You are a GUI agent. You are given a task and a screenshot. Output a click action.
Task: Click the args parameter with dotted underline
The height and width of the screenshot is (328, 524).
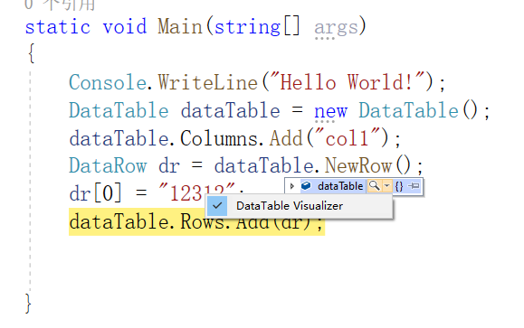click(336, 28)
